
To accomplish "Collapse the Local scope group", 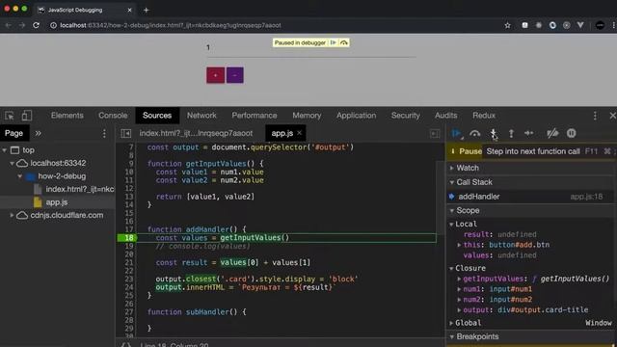I will click(x=452, y=224).
